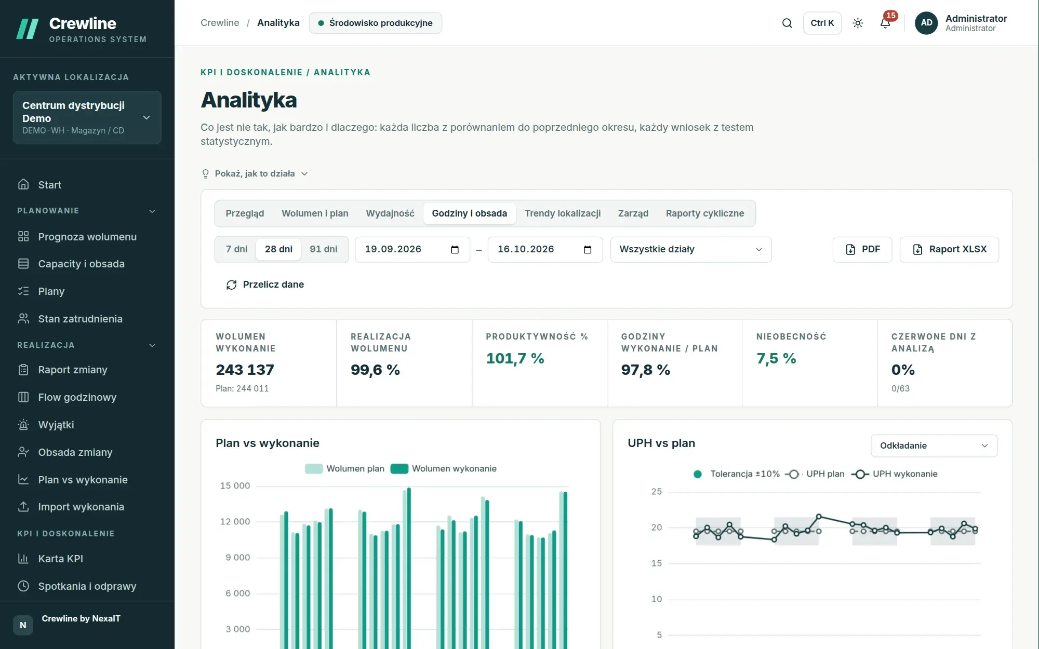Click the Capacity i obsada icon
The image size is (1039, 649).
[x=23, y=264]
